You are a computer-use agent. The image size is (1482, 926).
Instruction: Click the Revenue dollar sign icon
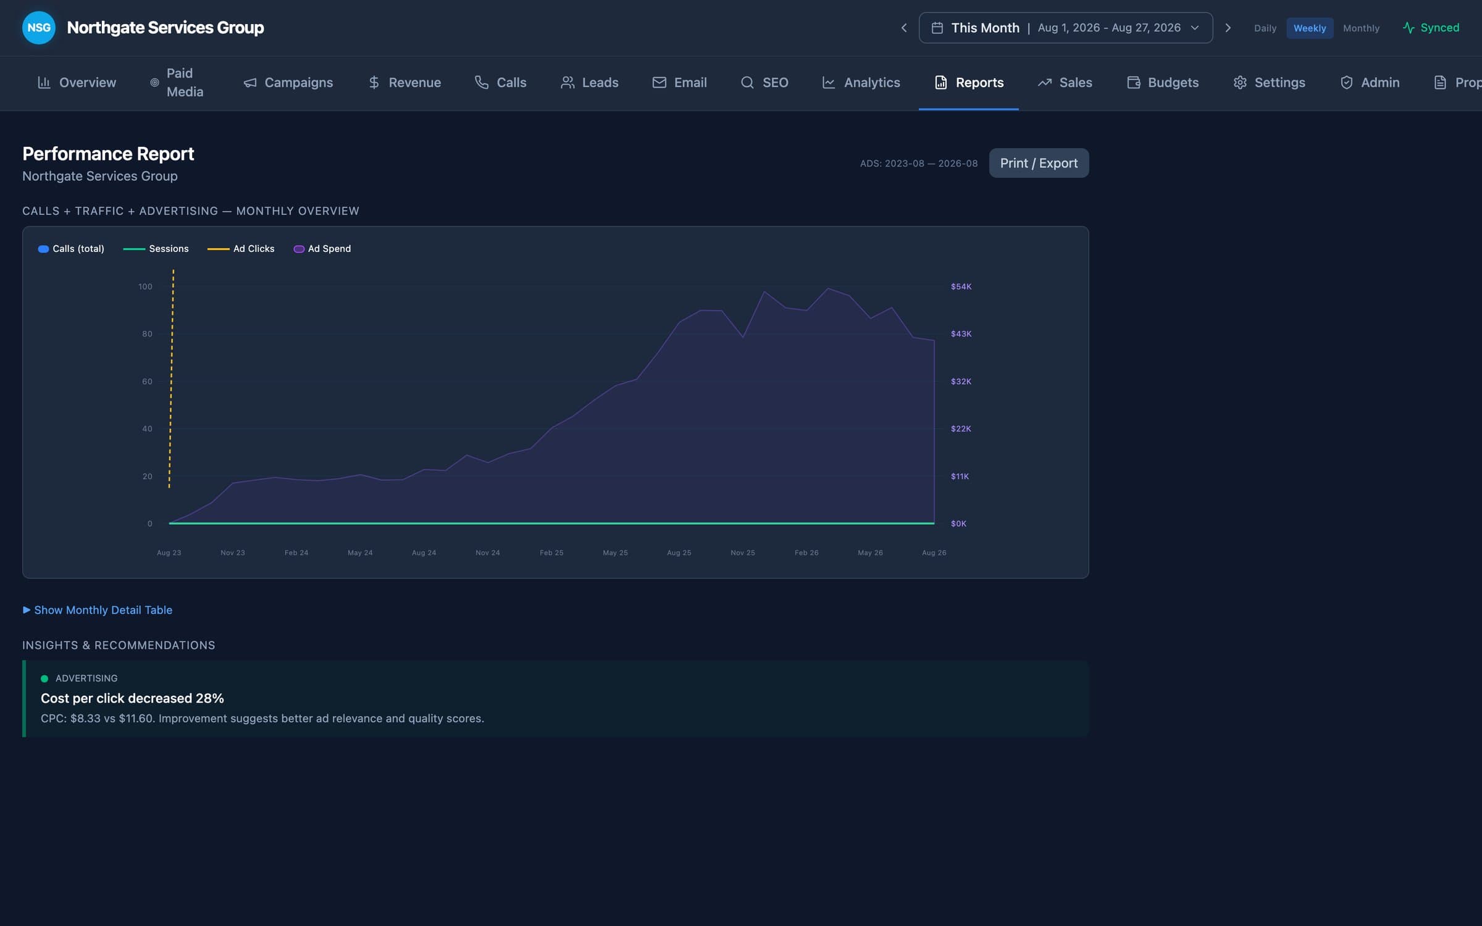[x=374, y=82]
